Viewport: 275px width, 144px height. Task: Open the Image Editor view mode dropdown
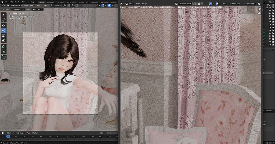pos(130,4)
